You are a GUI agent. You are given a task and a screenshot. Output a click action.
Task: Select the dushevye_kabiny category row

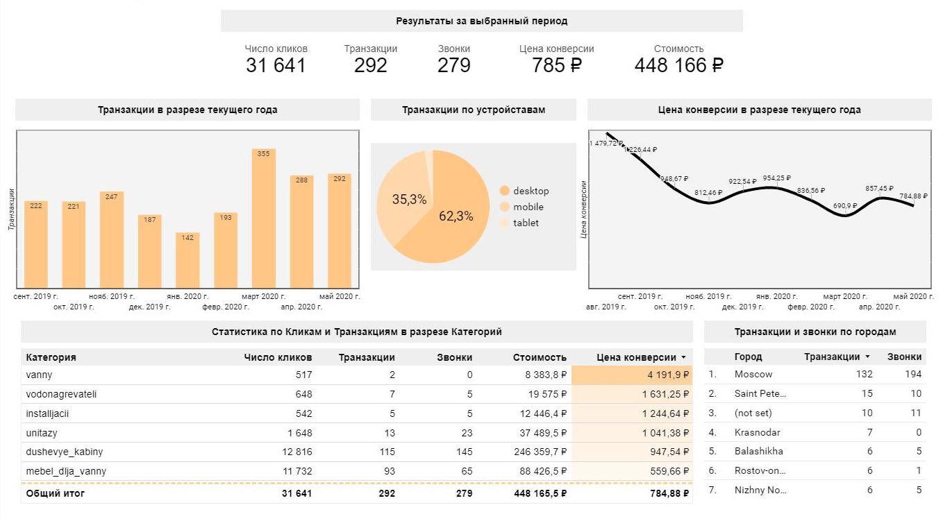[x=357, y=452]
